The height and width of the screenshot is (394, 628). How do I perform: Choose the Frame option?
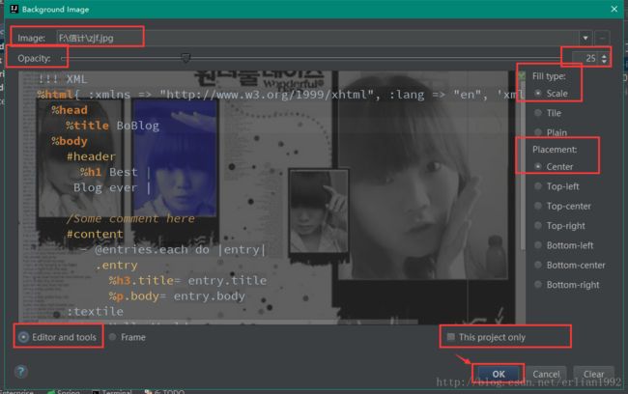click(x=128, y=337)
